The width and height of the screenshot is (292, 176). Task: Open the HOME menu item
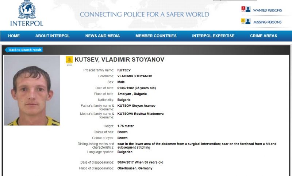(14, 36)
